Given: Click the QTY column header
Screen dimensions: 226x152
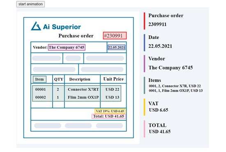Looking at the screenshot, I should click(59, 79).
